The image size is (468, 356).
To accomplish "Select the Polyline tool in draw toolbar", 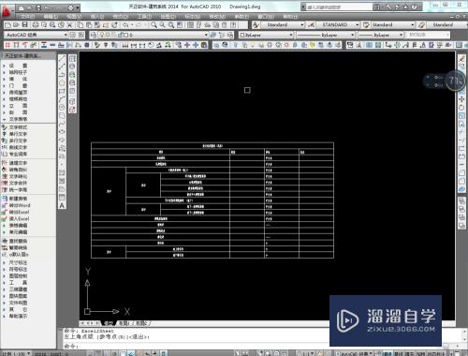I will [x=62, y=75].
